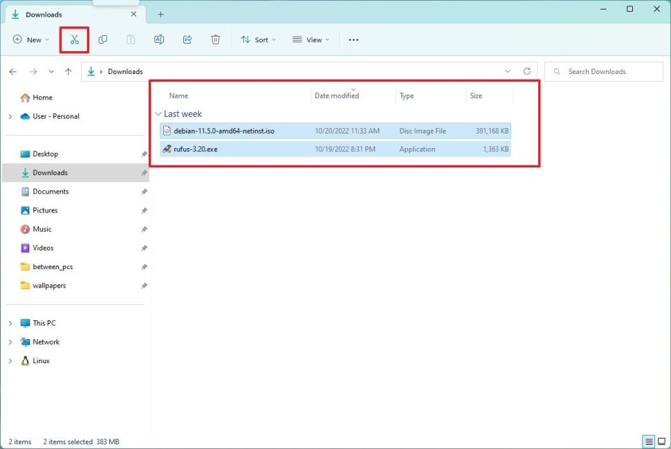
Task: Open the New item button
Action: pyautogui.click(x=31, y=39)
